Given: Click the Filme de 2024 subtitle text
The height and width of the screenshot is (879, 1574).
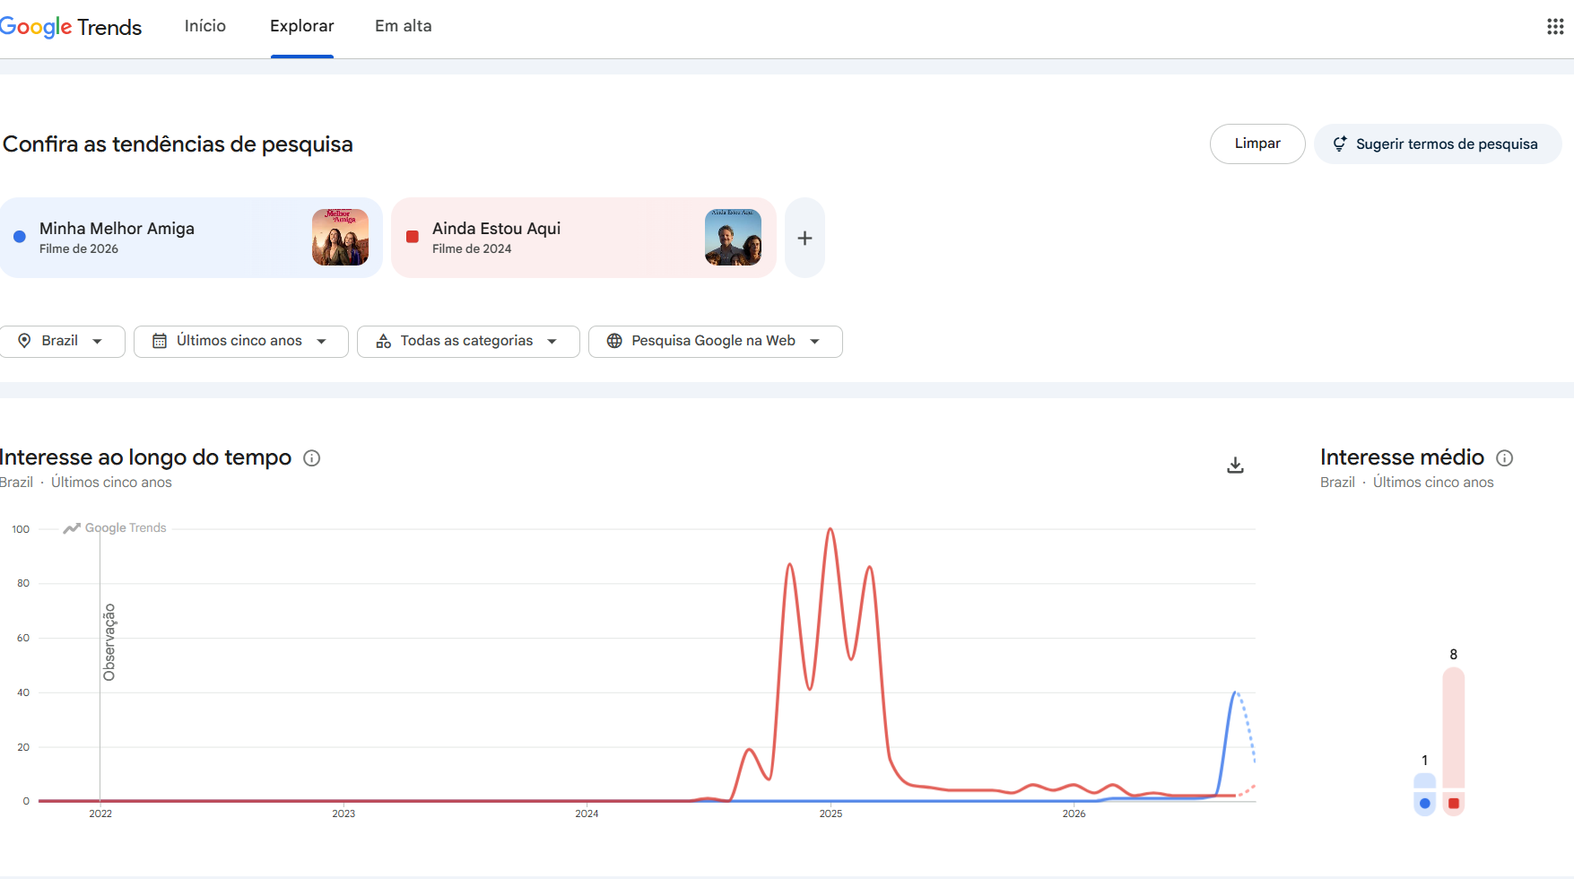Looking at the screenshot, I should click(x=472, y=249).
